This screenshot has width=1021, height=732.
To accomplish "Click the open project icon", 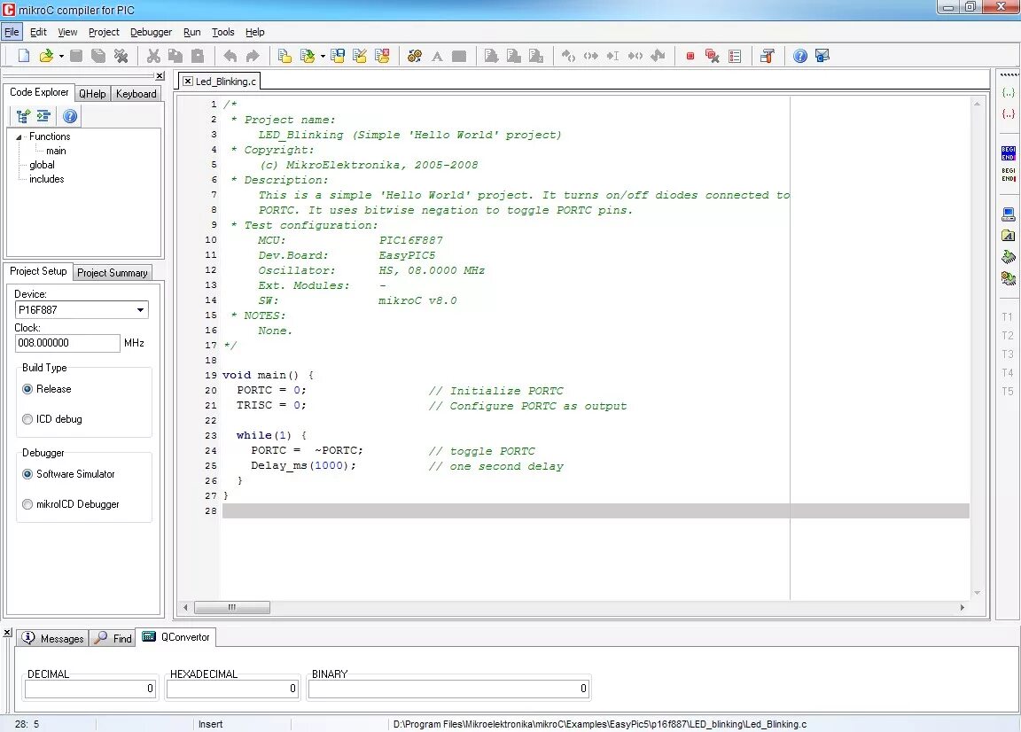I will [308, 56].
